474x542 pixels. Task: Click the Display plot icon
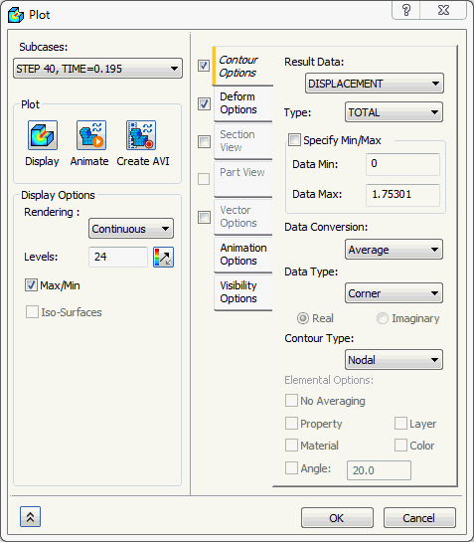point(43,135)
